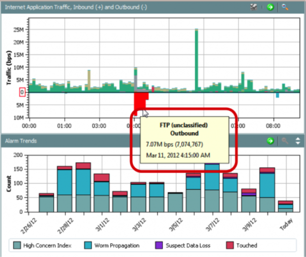Viewport: 306px width, 257px height.
Task: Click the 'FTP (unclassified)' tooltip title
Action: [184, 125]
